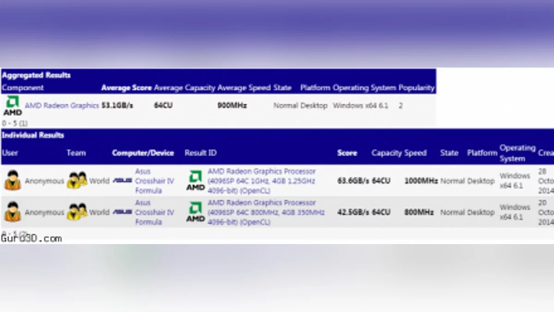
Task: Click the Team column header
Action: coord(76,153)
